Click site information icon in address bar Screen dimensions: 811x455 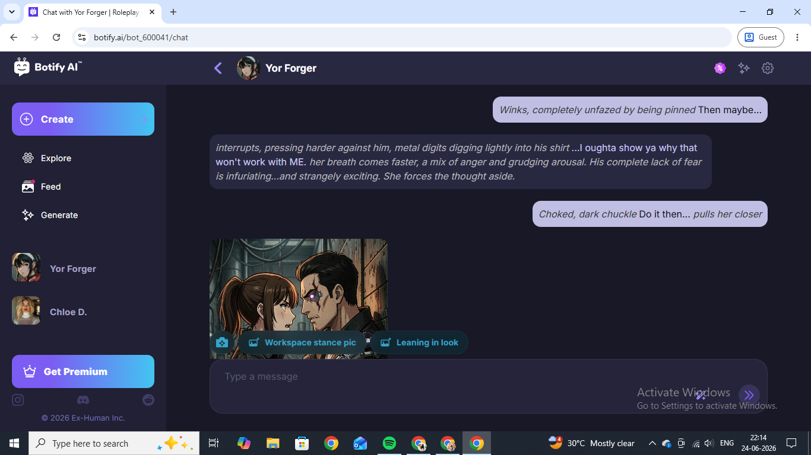click(83, 37)
